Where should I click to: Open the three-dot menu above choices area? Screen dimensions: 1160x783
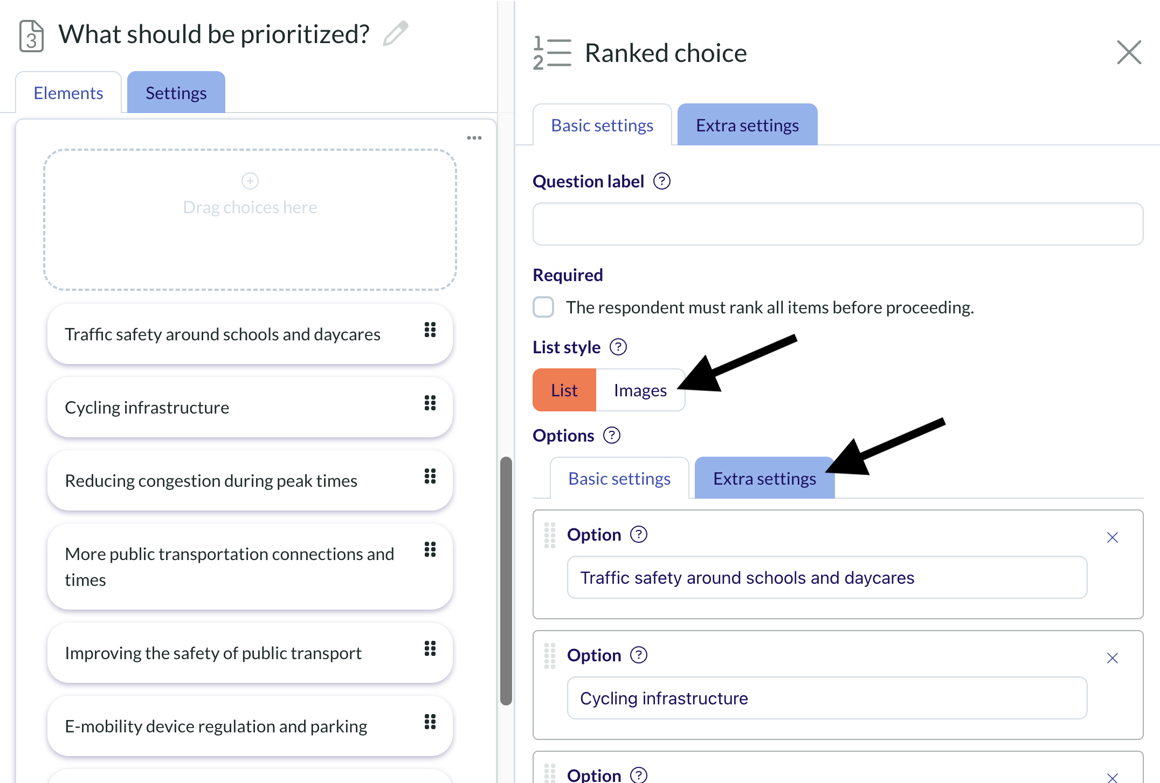pos(474,138)
